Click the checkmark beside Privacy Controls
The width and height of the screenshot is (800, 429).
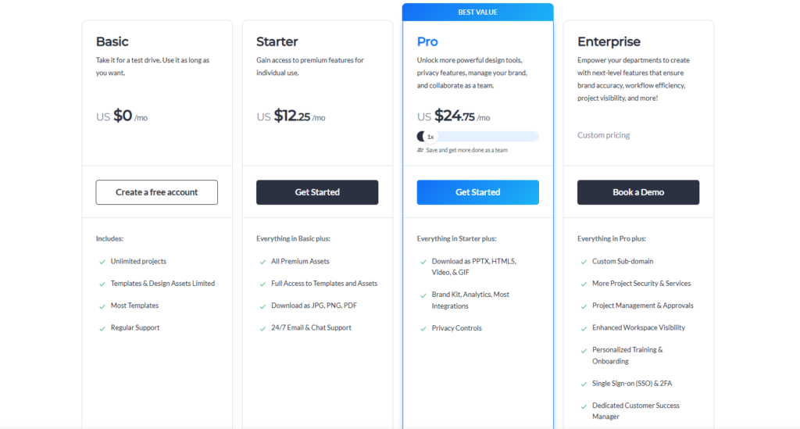tap(423, 329)
